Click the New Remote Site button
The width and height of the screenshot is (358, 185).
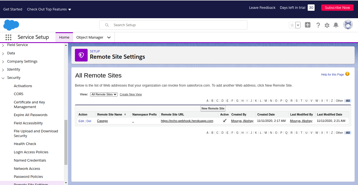point(213,109)
